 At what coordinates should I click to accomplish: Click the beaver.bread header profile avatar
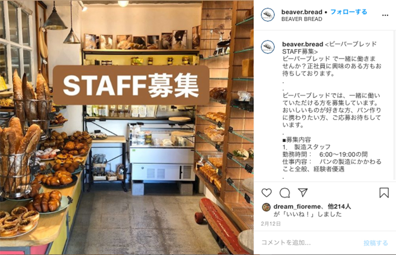[x=268, y=15]
